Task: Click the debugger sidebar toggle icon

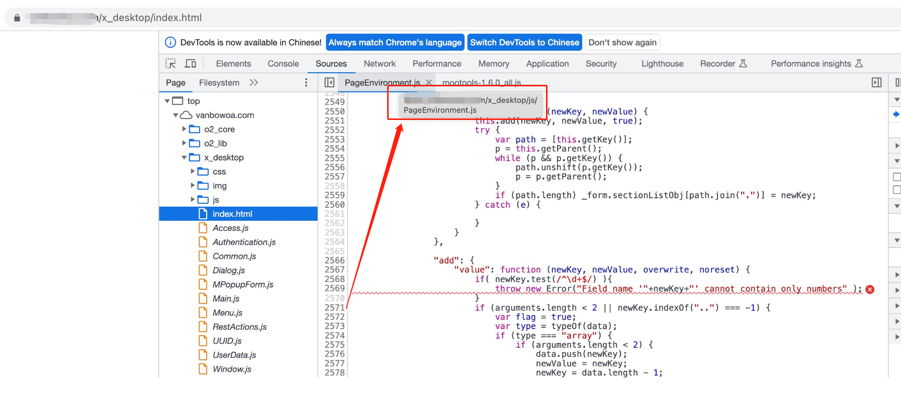Action: 876,83
